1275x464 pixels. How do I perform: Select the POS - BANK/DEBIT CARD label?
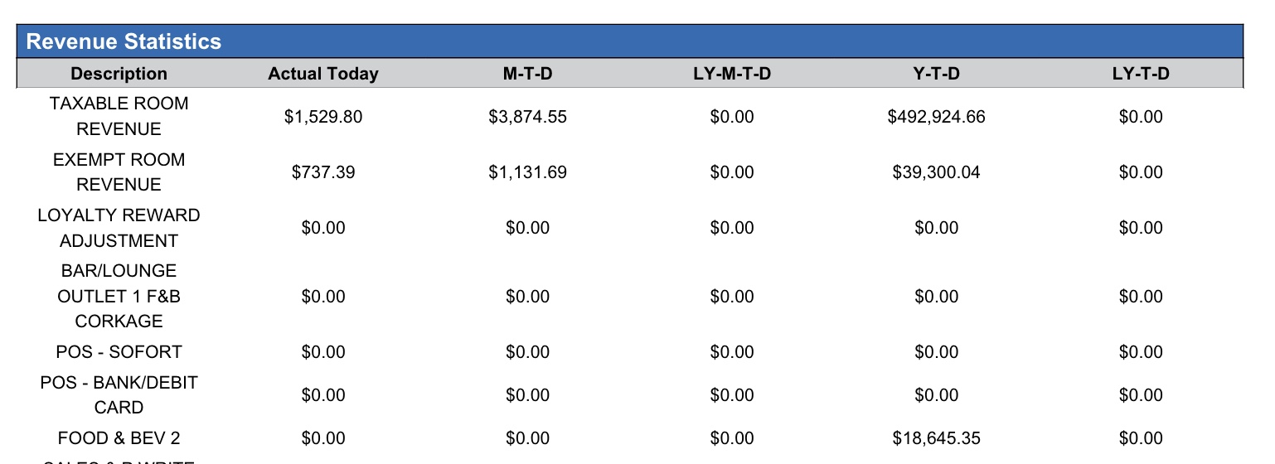click(119, 395)
